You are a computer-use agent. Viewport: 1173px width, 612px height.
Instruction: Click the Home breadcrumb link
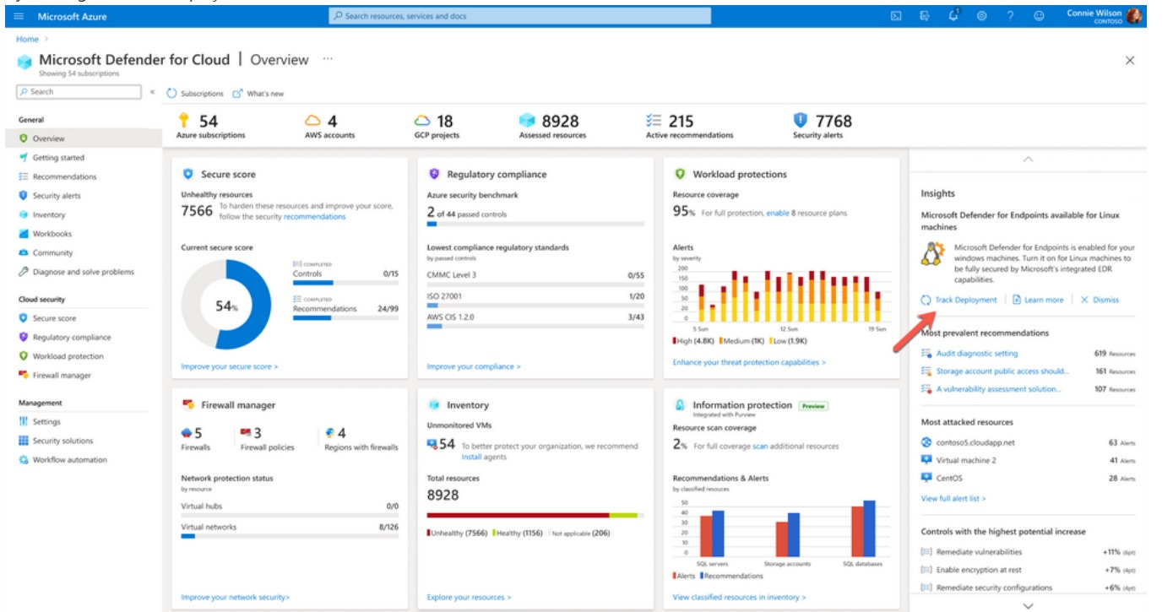[x=27, y=39]
